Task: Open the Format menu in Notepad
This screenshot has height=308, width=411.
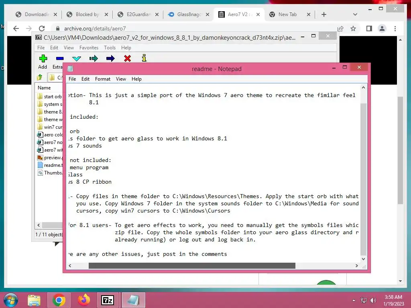Action: pos(102,79)
